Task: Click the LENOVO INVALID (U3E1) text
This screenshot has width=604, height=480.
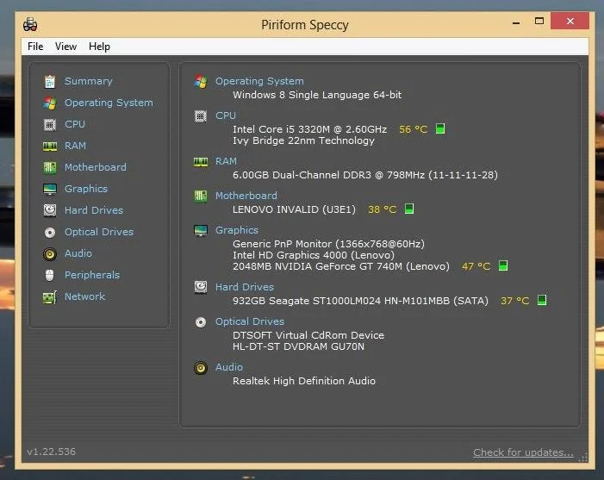Action: (x=294, y=209)
